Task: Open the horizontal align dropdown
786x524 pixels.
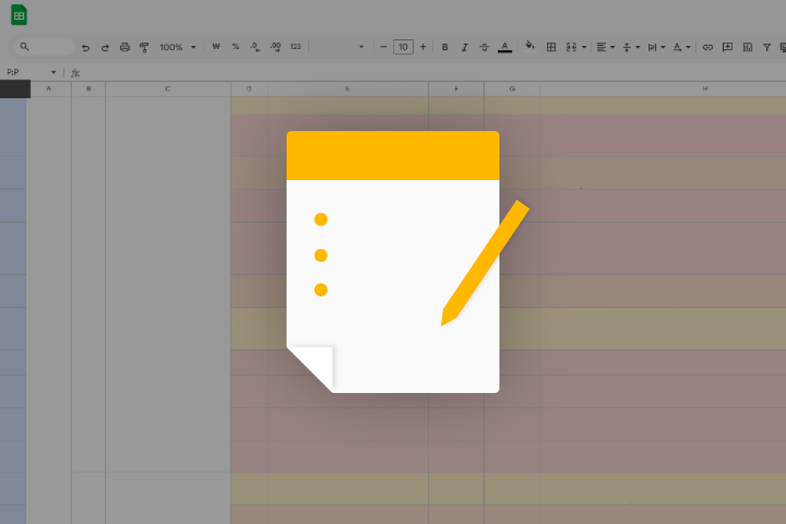Action: tap(606, 47)
